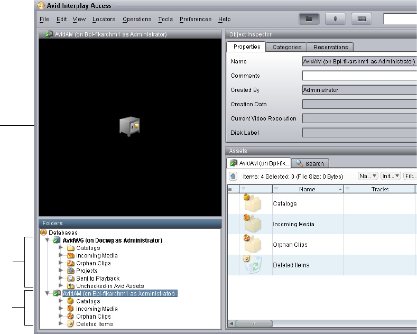The height and width of the screenshot is (334, 417).
Task: Select the Properties tab
Action: tap(246, 47)
